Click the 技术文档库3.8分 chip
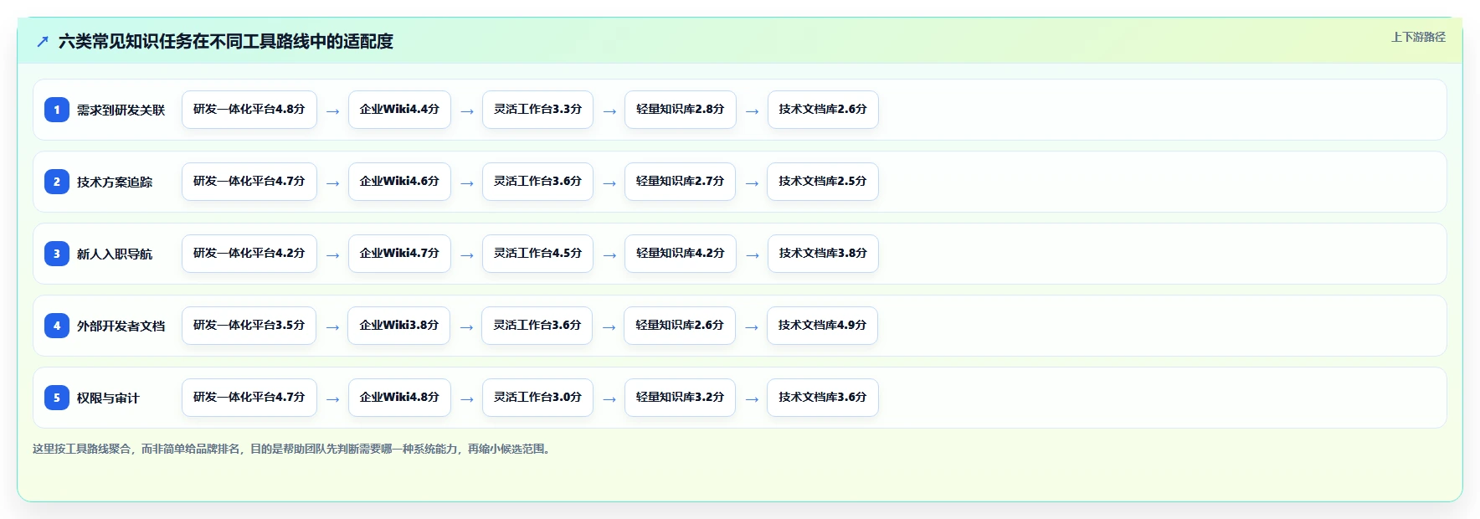Screen dimensions: 1480x519 pos(823,254)
